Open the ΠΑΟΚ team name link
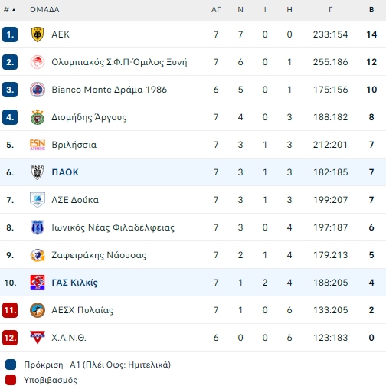Viewport: 386px width, 386px height. click(x=65, y=172)
